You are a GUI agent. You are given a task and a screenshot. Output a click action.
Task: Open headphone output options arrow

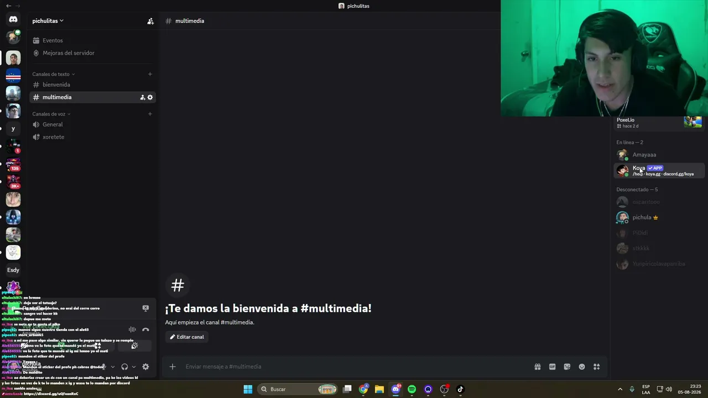[134, 366]
